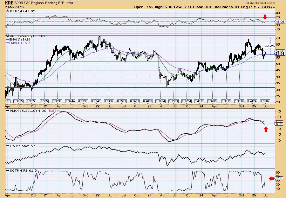Click the 0.3754 dividend label
This screenshot has height=198, width=286.
187,101
